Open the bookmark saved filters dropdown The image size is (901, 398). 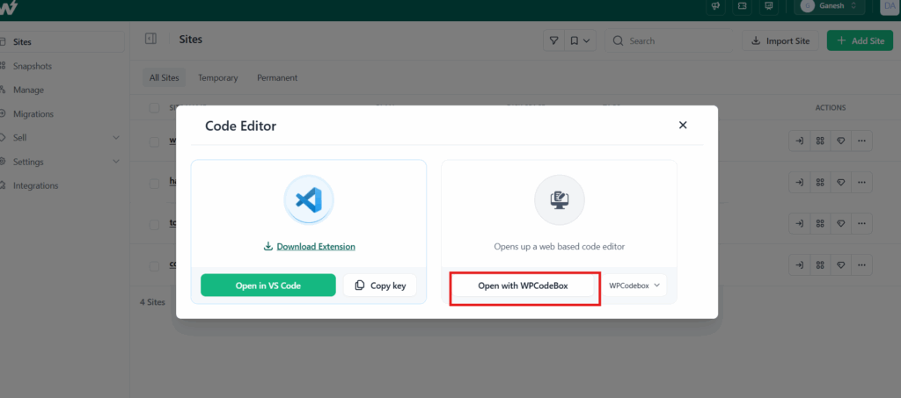pos(580,40)
